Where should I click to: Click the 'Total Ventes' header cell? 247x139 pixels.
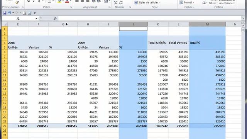(178, 43)
